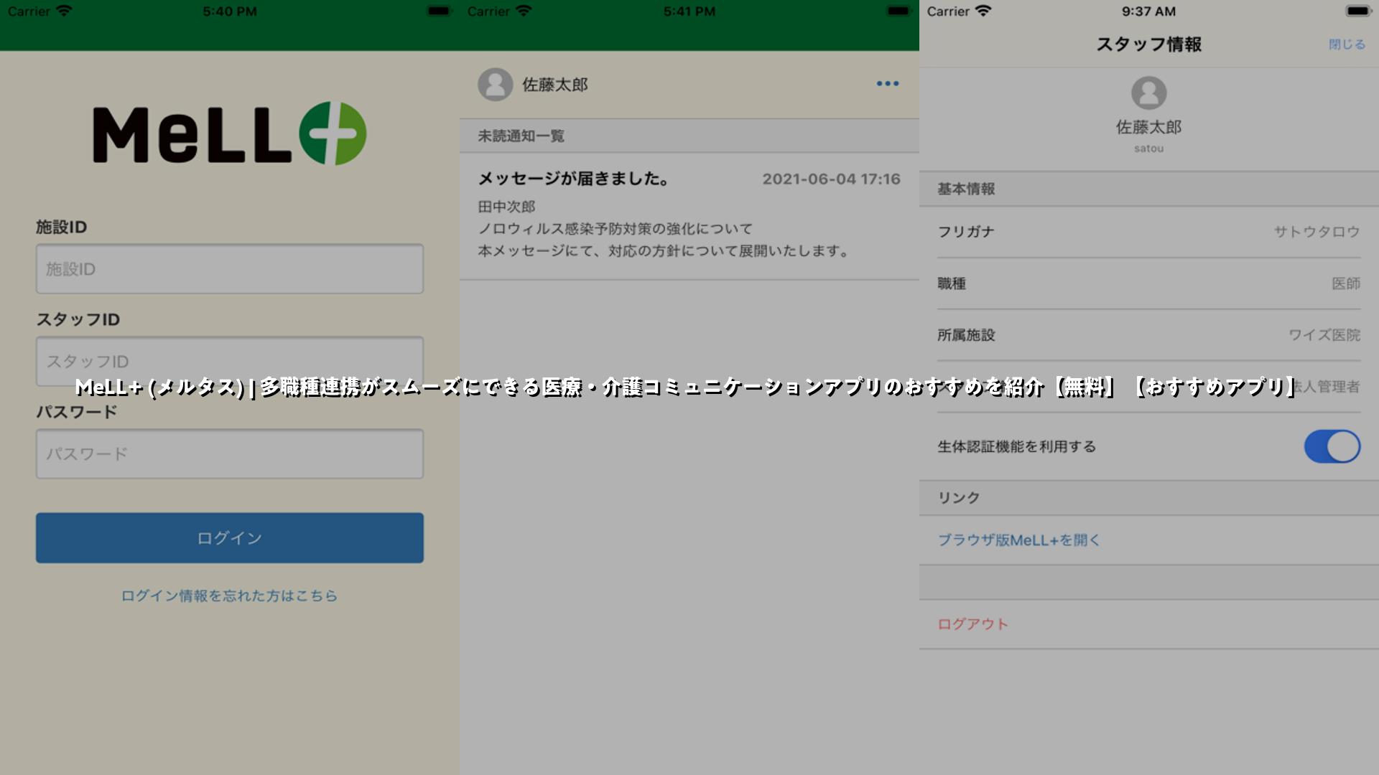Click the battery icon in the スタッフ情報 status bar
Screen dimensions: 1379x775
pyautogui.click(x=1359, y=11)
